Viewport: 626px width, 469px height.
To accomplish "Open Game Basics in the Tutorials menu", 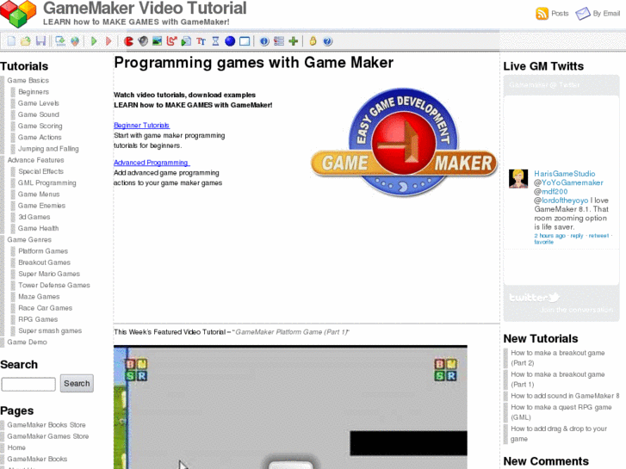I will pyautogui.click(x=28, y=80).
